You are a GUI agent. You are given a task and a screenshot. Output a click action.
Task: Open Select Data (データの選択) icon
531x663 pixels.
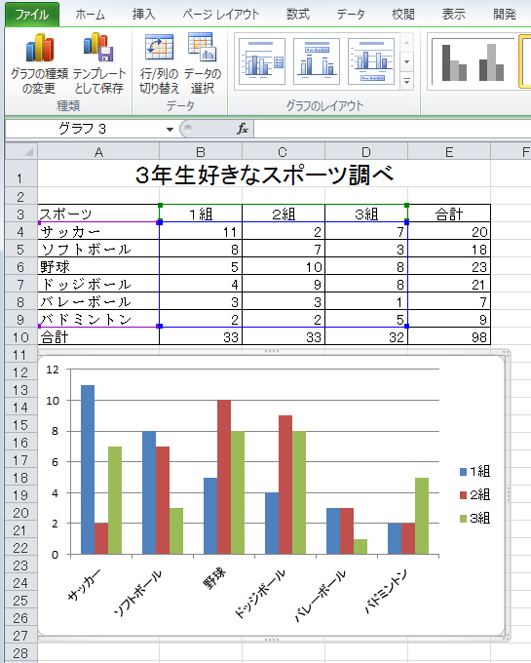pos(203,63)
